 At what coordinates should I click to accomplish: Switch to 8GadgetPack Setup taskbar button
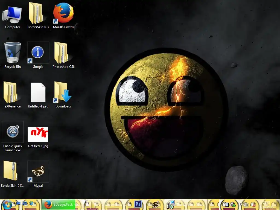coord(186,205)
